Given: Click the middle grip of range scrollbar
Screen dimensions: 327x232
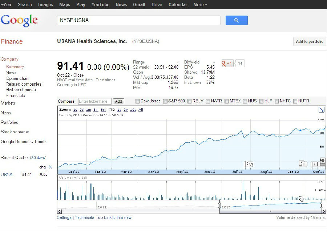Looking at the screenshot, I should click(x=271, y=211).
